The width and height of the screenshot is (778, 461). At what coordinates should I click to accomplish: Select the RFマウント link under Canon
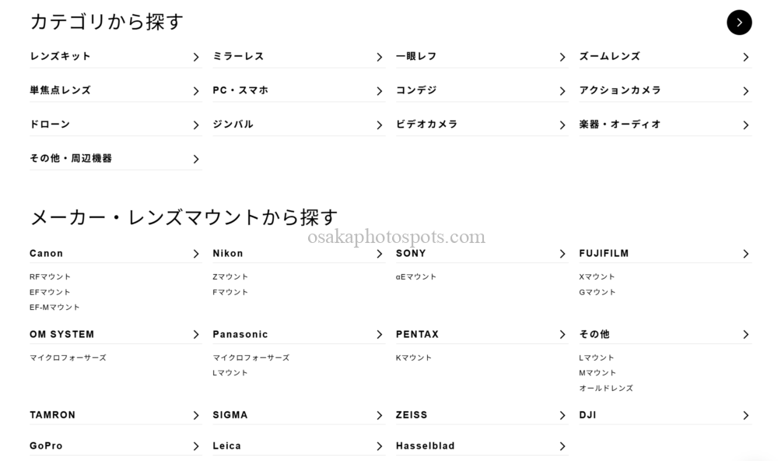pos(50,276)
